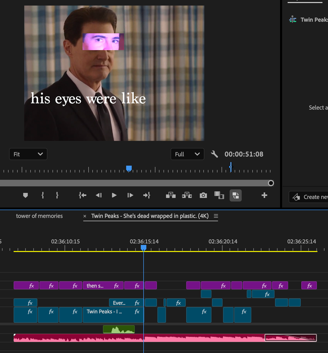328x353 pixels.
Task: Select the 'Twin Peaks - I ...' video clip
Action: tap(113, 315)
